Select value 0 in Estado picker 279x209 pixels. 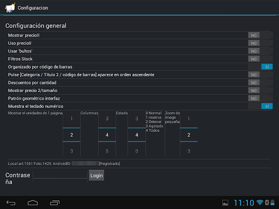click(137, 151)
